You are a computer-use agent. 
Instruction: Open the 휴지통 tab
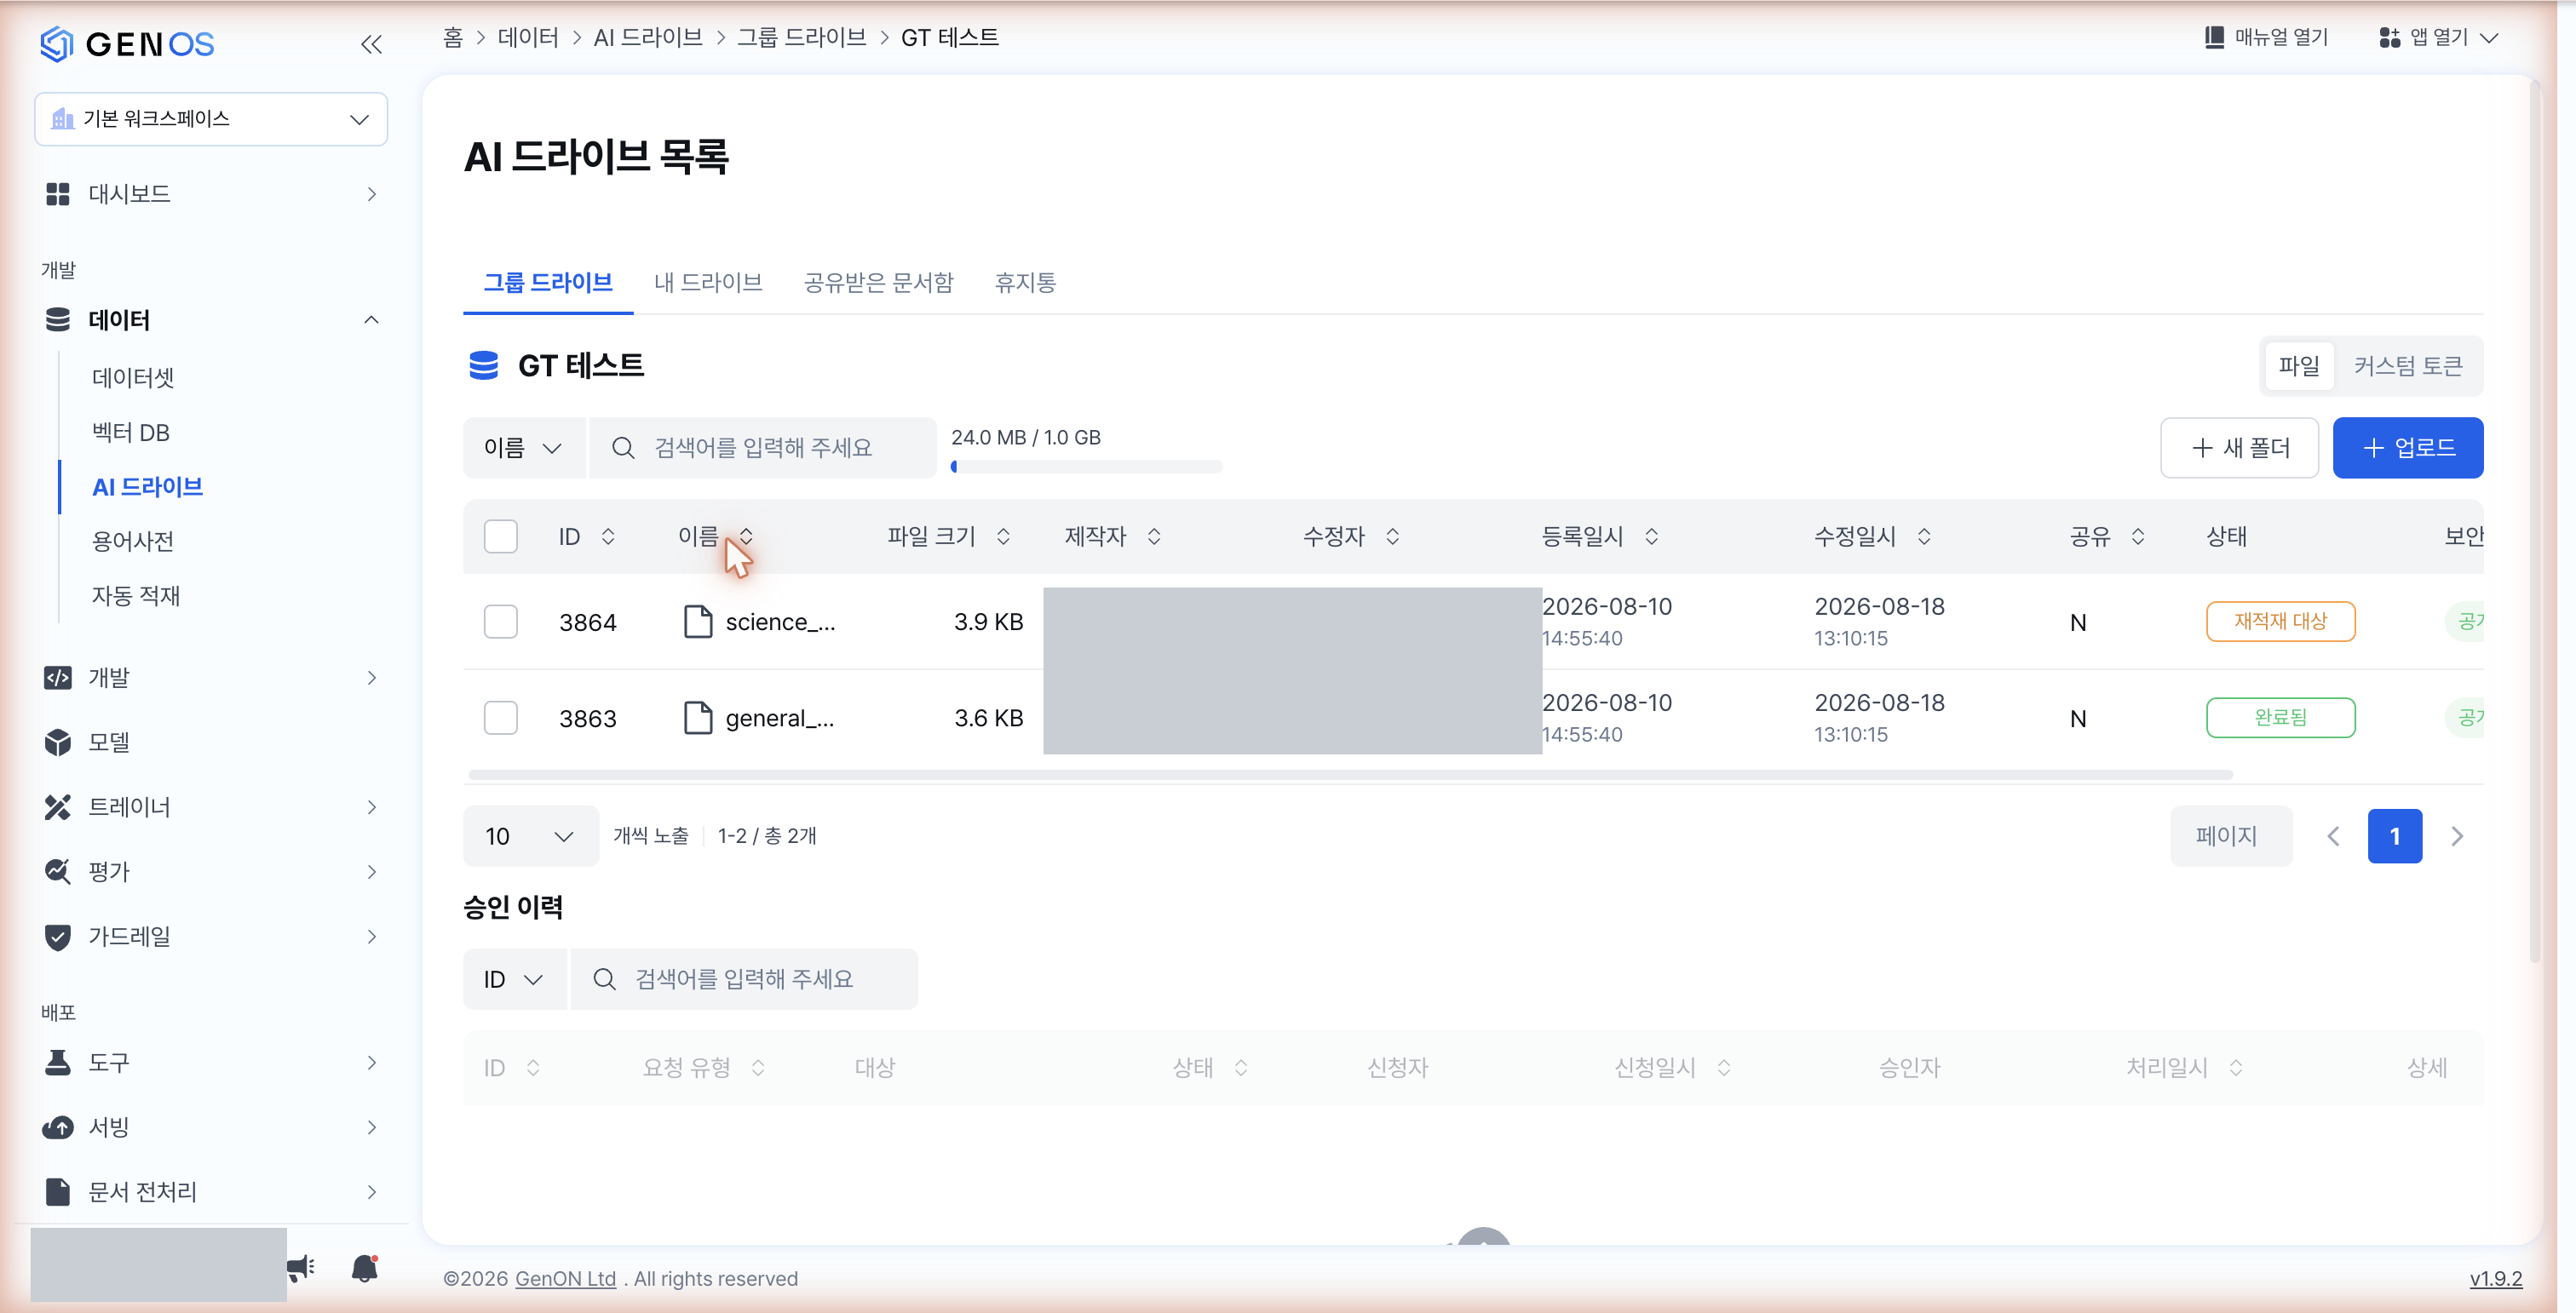tap(1026, 283)
